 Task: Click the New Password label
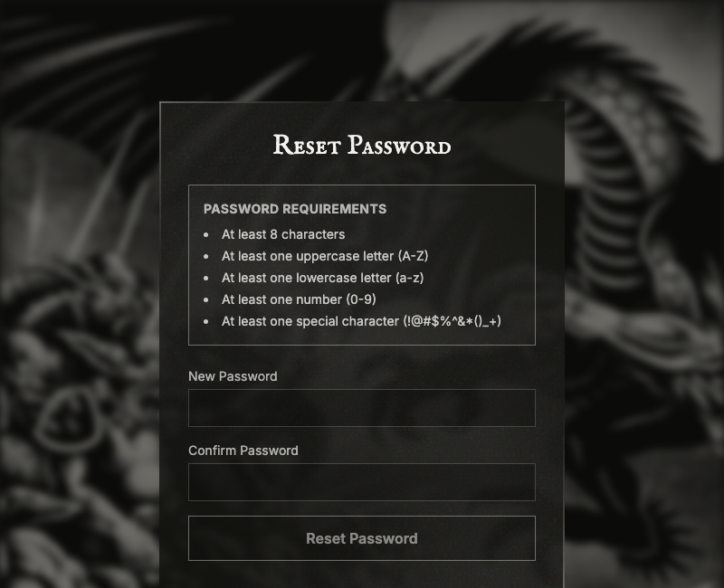click(x=232, y=376)
